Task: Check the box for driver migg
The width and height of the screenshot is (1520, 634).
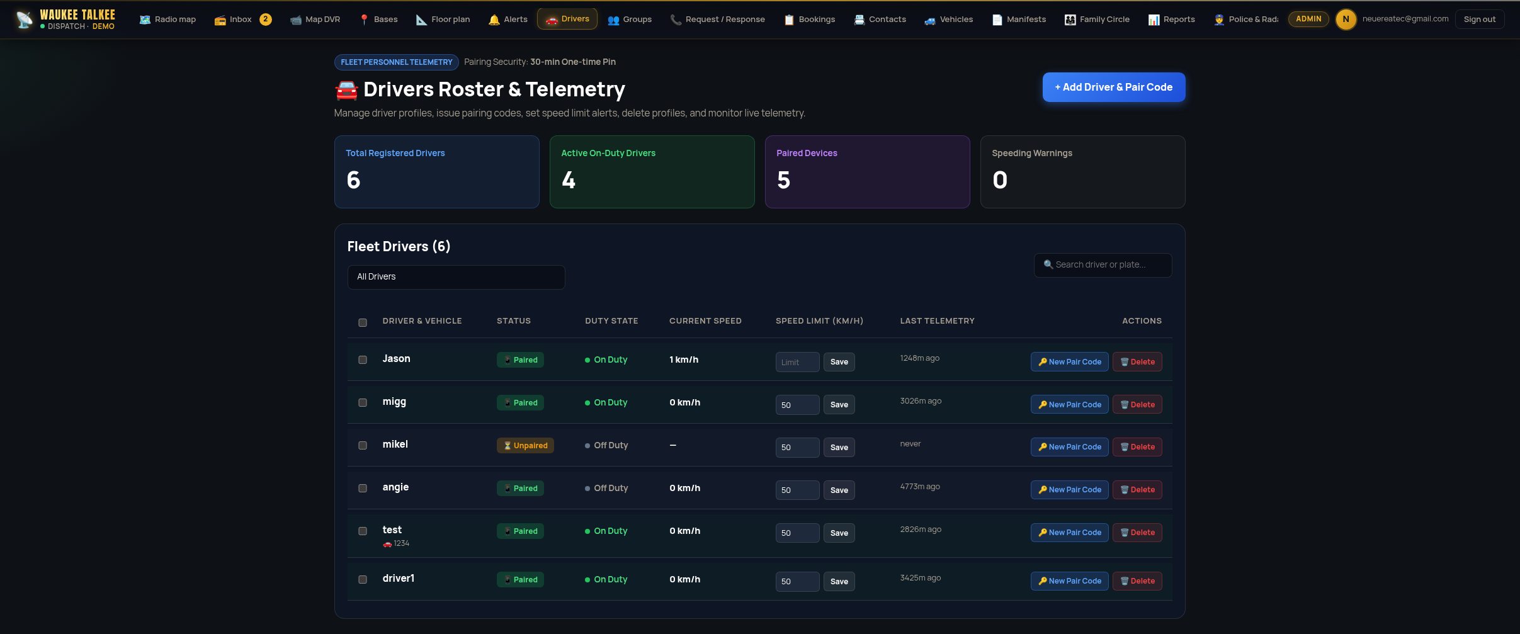Action: point(363,402)
